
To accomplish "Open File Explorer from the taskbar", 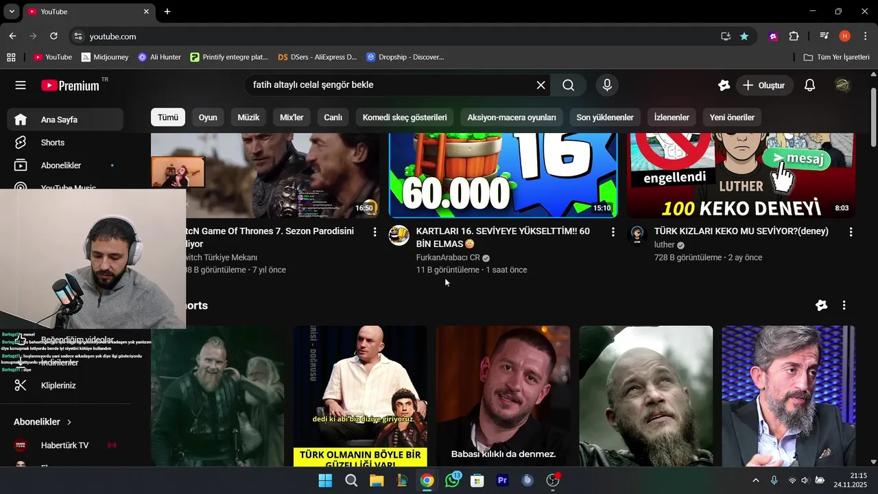I will coord(377,480).
